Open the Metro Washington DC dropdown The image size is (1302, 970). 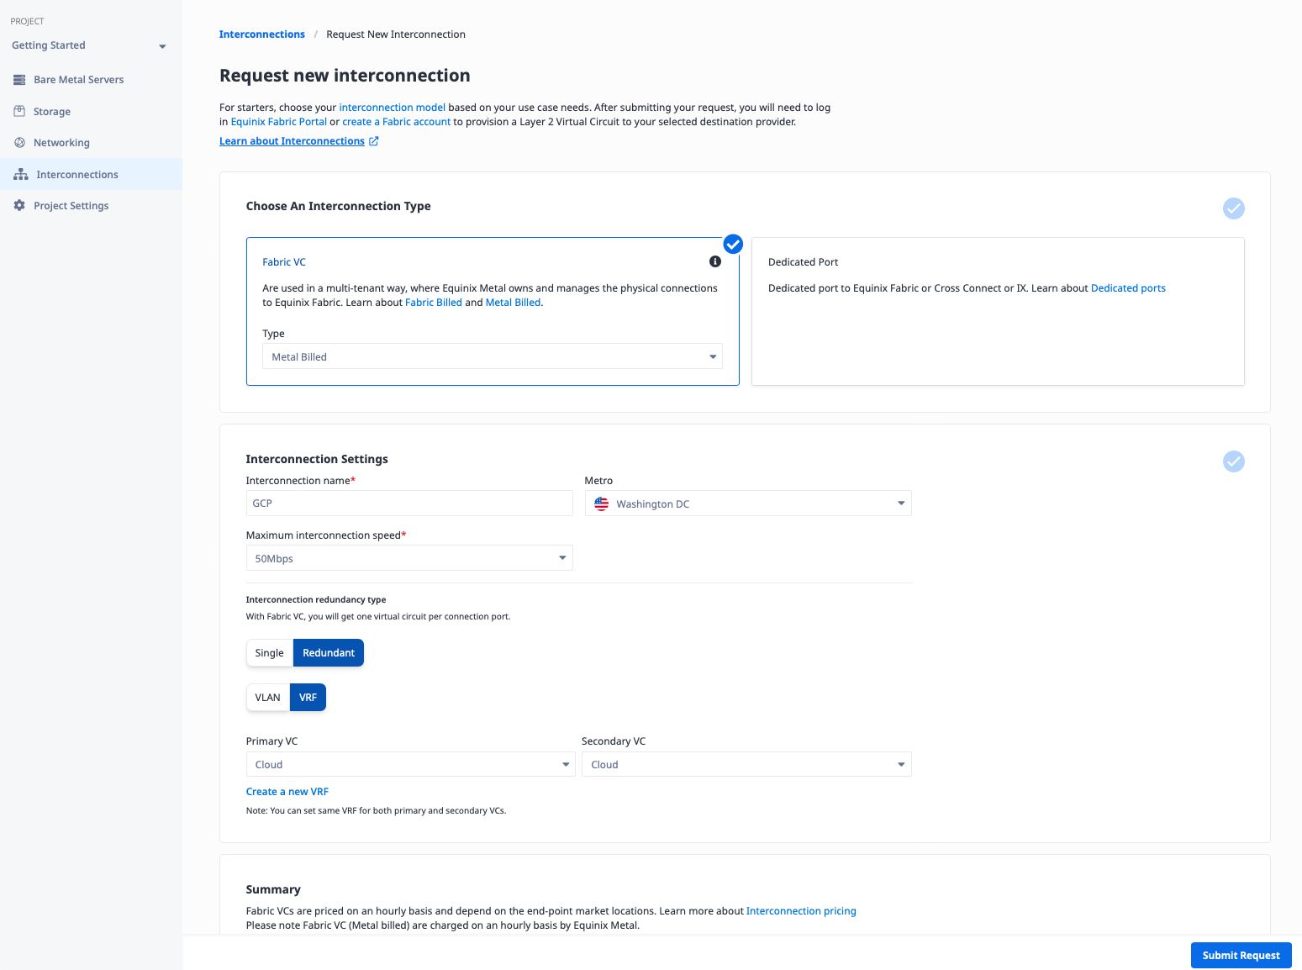[x=748, y=503]
